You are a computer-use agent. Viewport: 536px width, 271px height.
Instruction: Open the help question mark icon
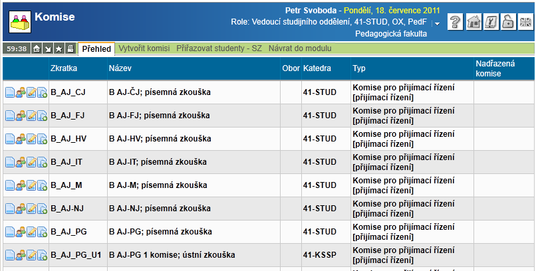[456, 22]
